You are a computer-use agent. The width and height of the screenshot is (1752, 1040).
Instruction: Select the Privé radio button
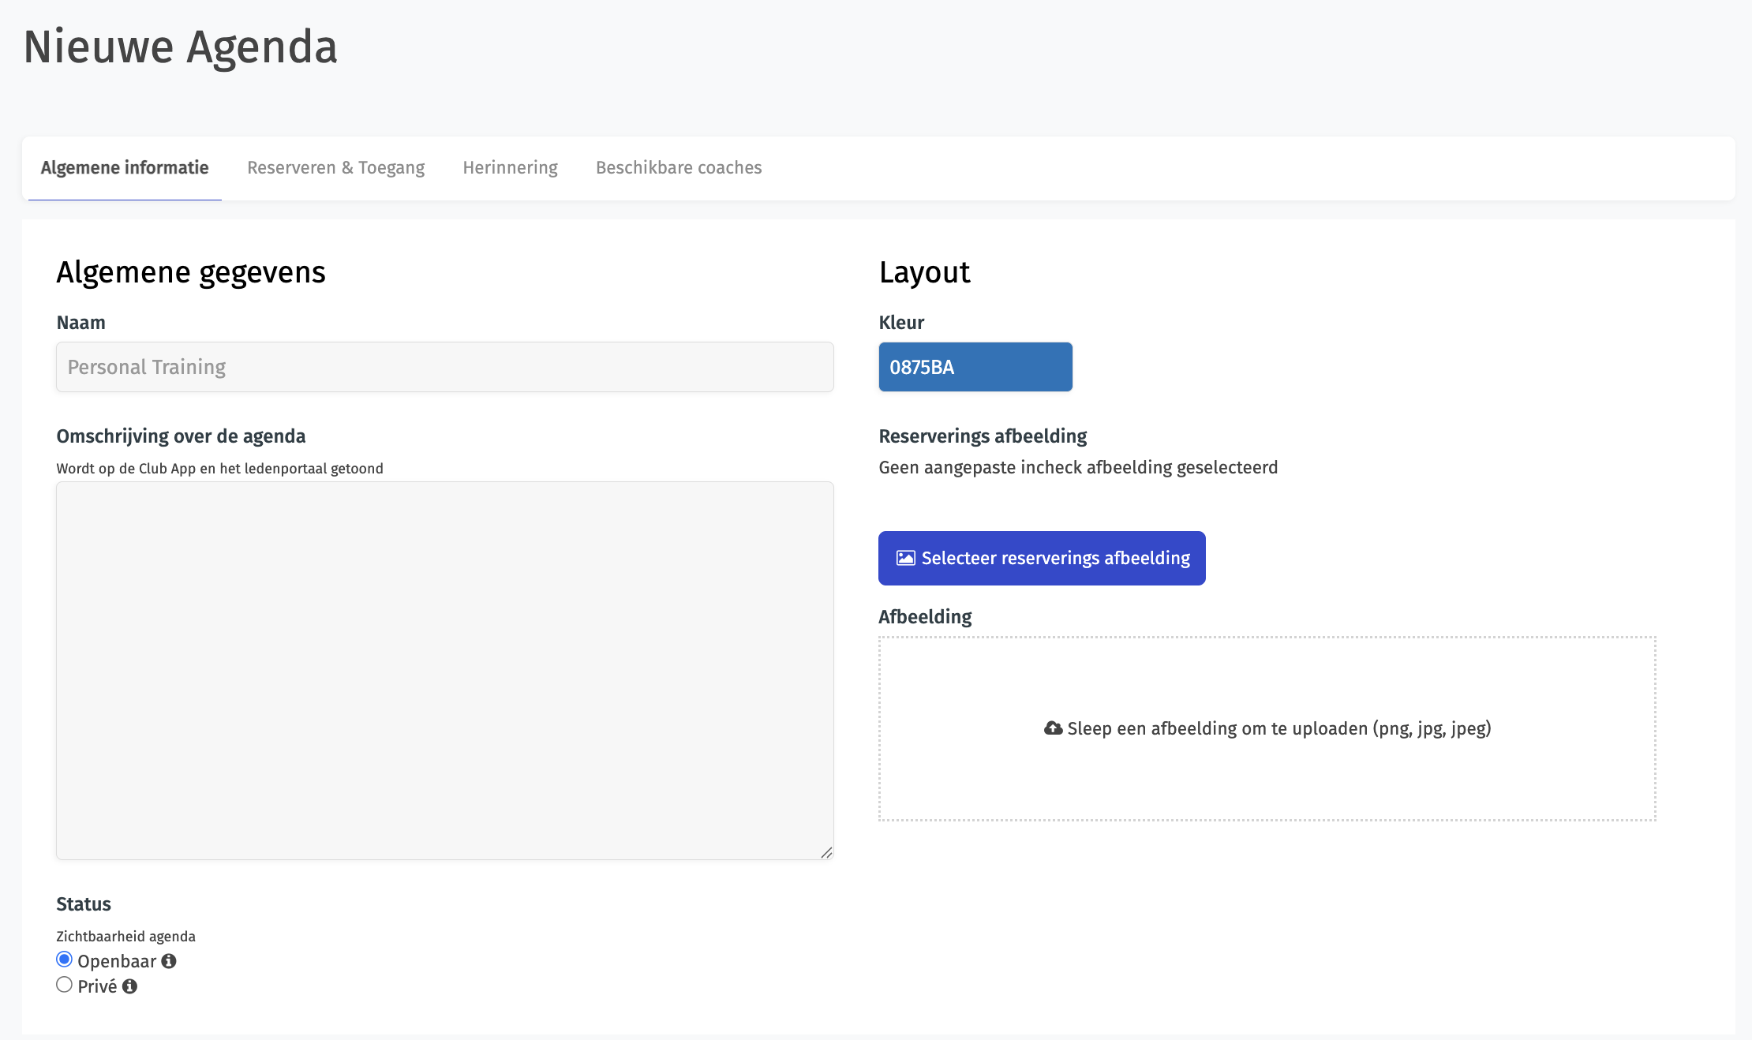65,985
